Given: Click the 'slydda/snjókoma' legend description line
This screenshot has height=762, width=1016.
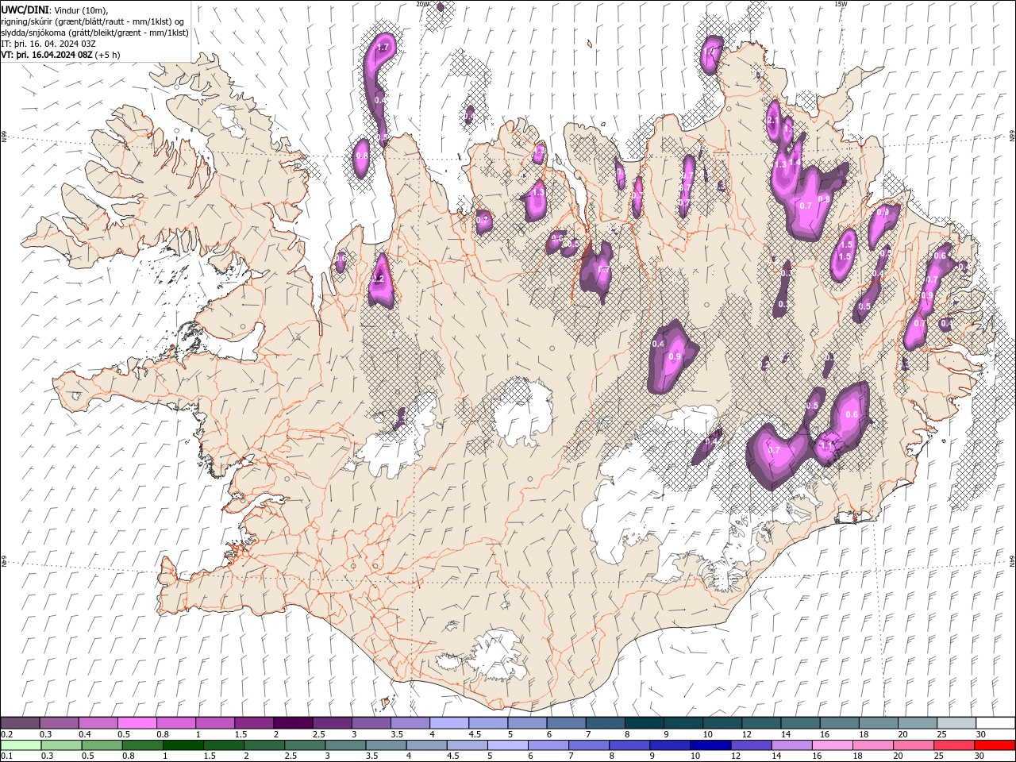Looking at the screenshot, I should pos(94,33).
